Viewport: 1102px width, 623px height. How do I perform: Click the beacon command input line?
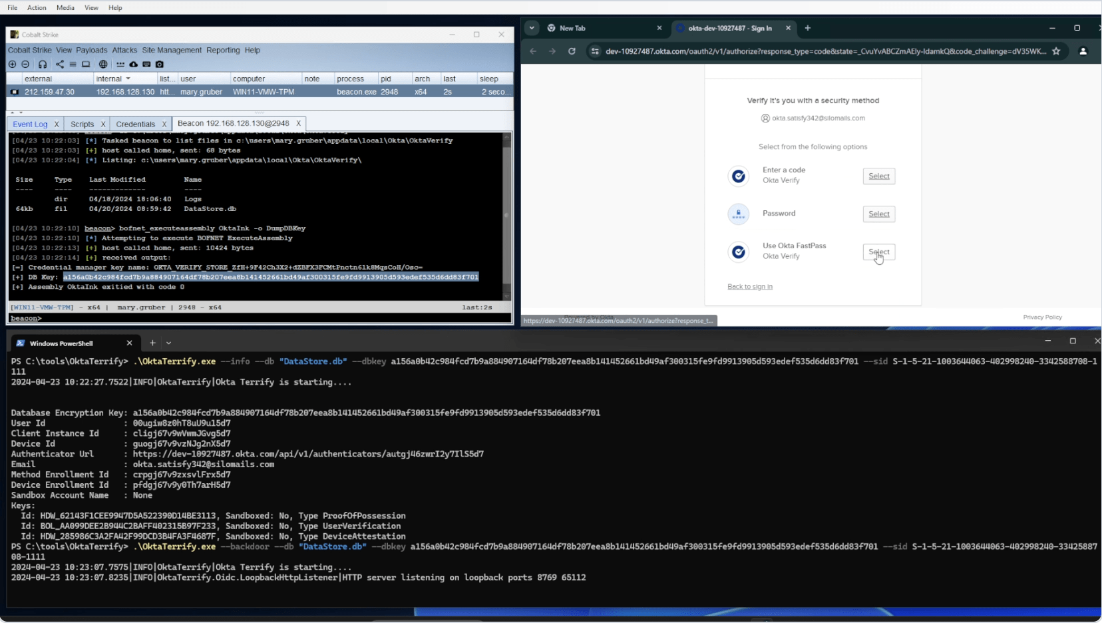260,318
